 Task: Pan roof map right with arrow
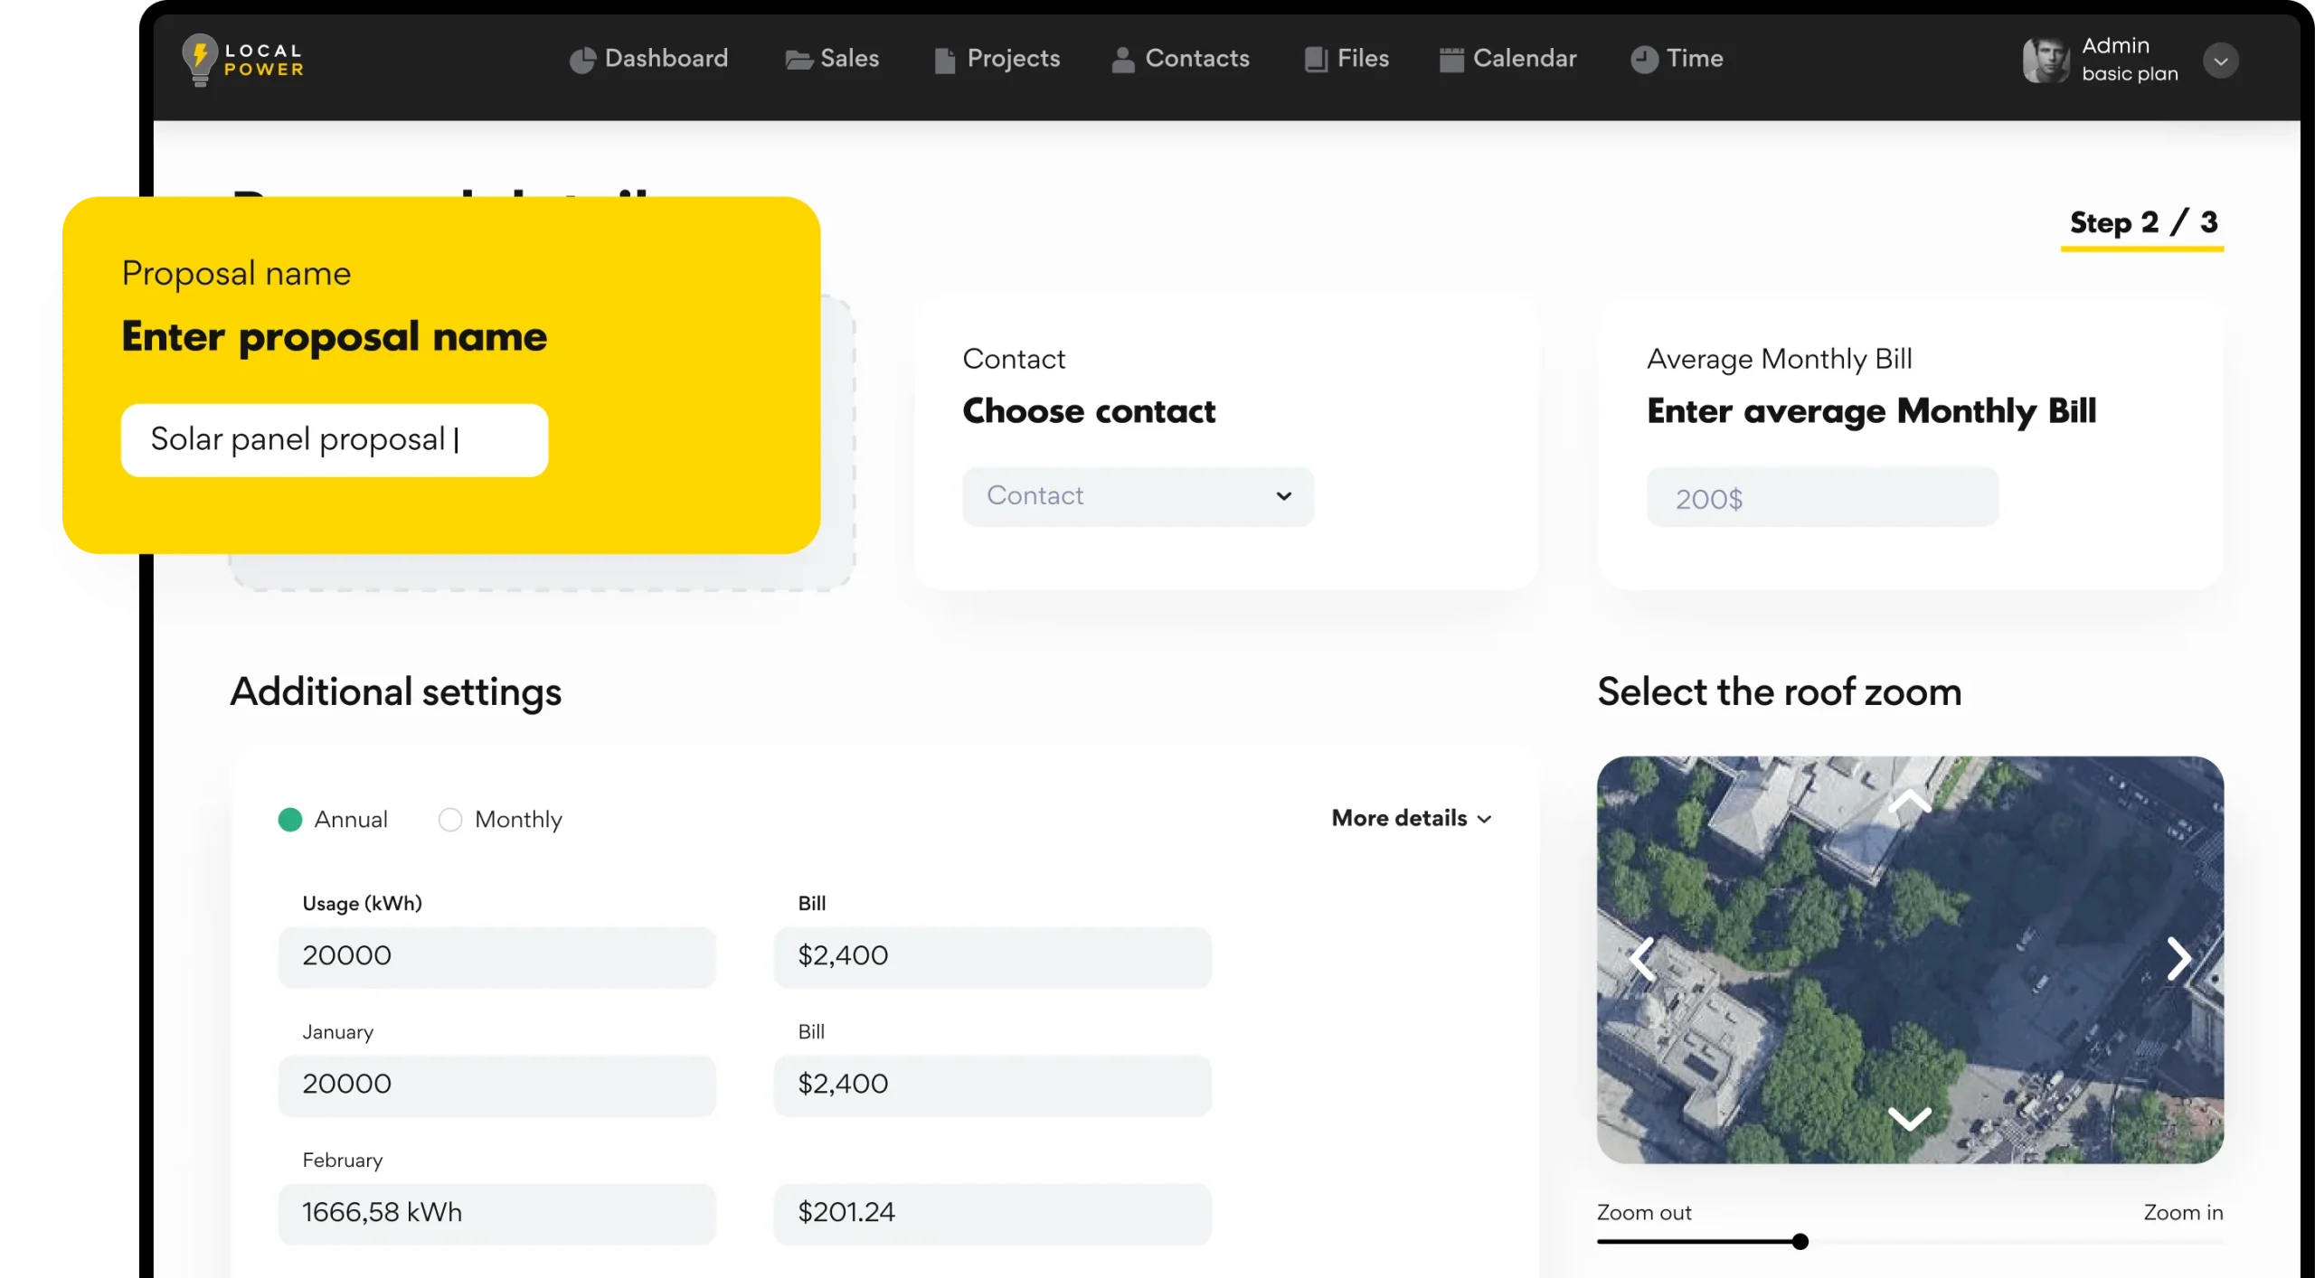pyautogui.click(x=2178, y=959)
